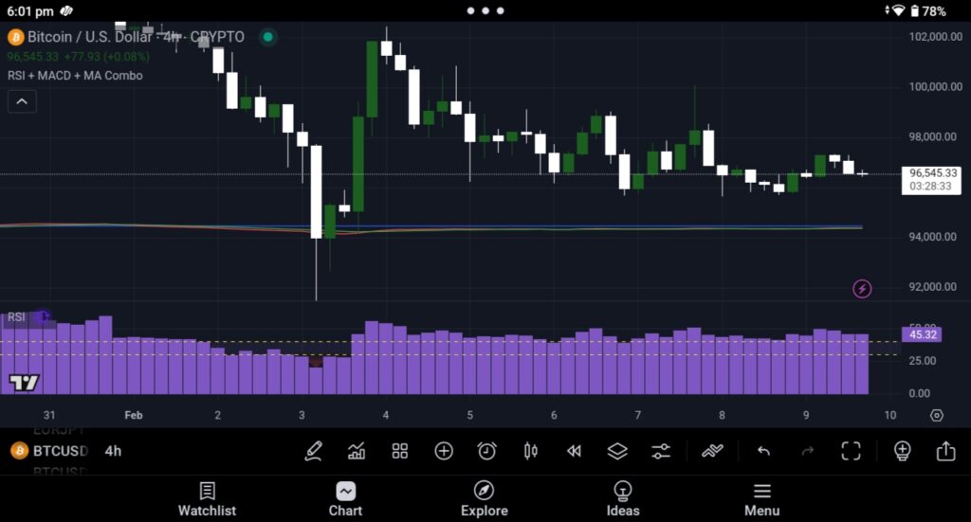Viewport: 971px width, 522px height.
Task: Enter fullscreen mode with the bracket icon
Action: pyautogui.click(x=851, y=451)
